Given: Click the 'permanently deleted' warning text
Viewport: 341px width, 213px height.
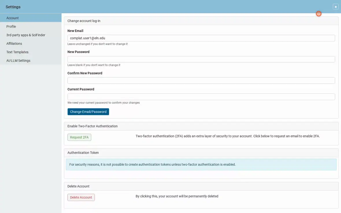Looking at the screenshot, I should (177, 196).
